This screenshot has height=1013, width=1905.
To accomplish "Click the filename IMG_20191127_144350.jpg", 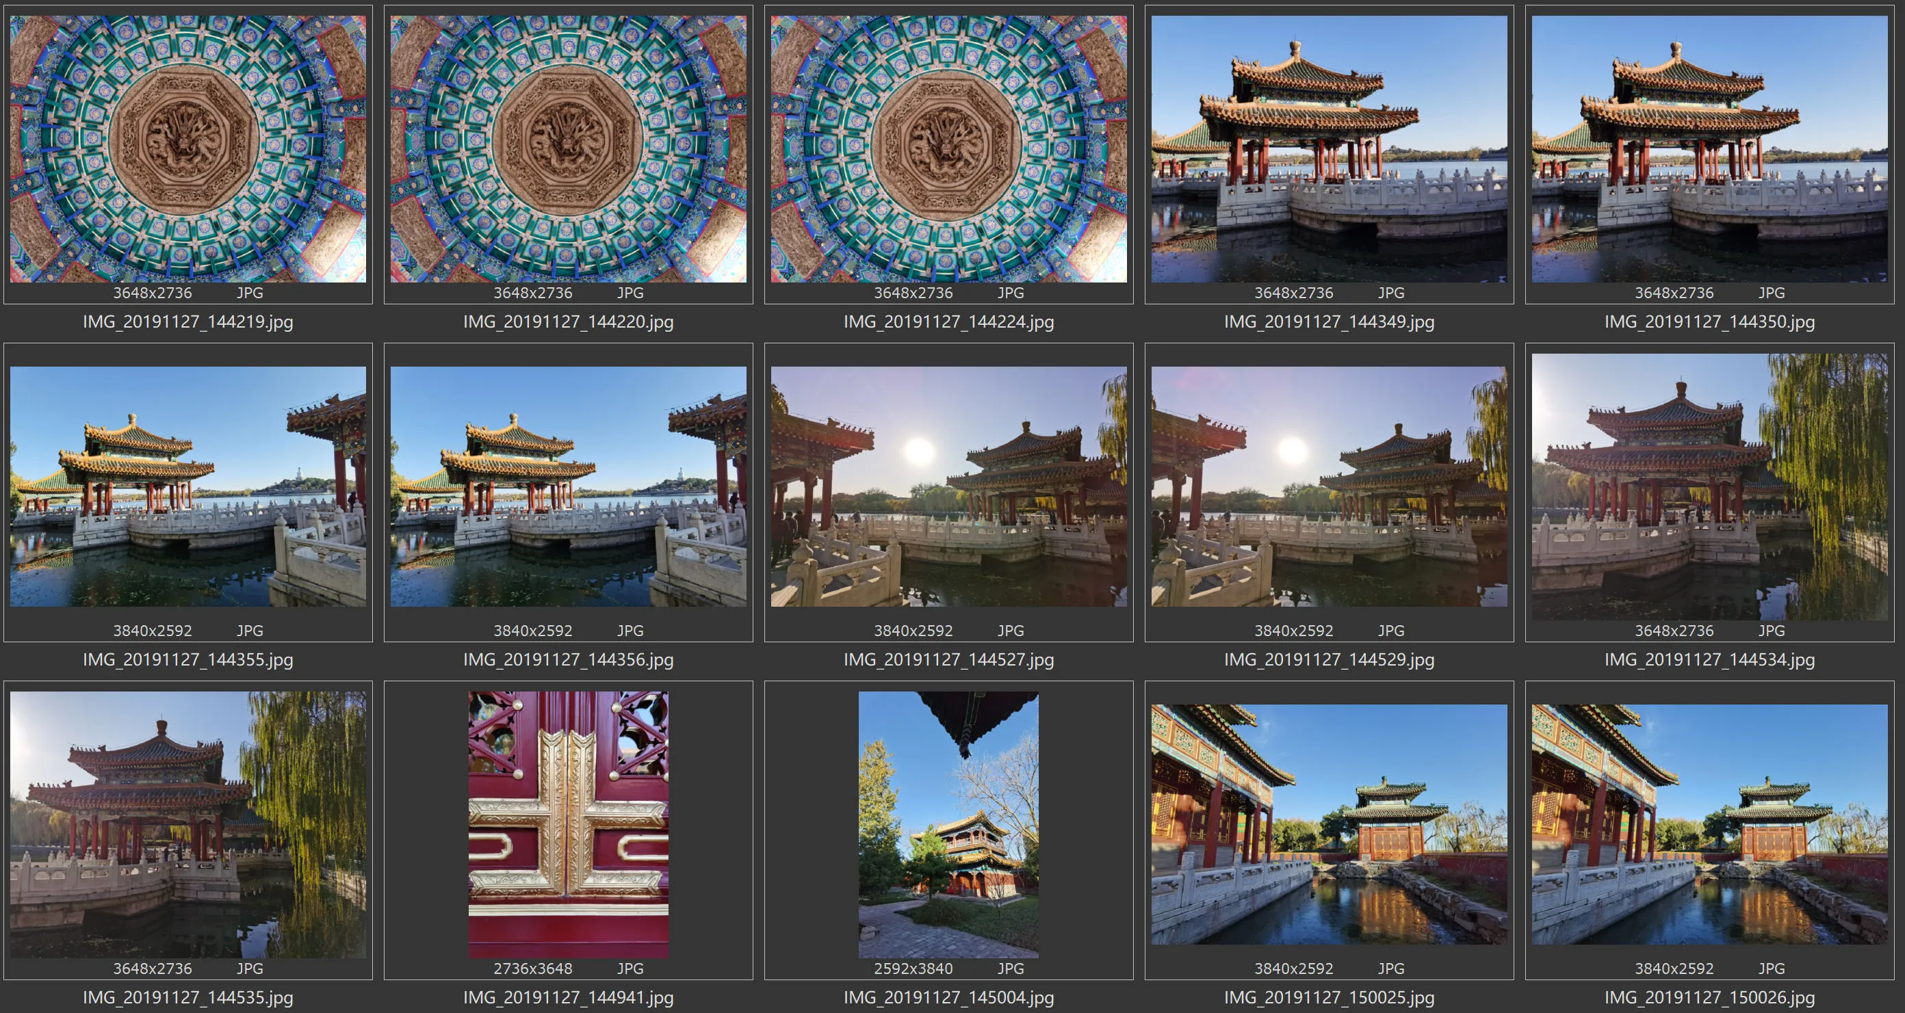I will (x=1710, y=321).
